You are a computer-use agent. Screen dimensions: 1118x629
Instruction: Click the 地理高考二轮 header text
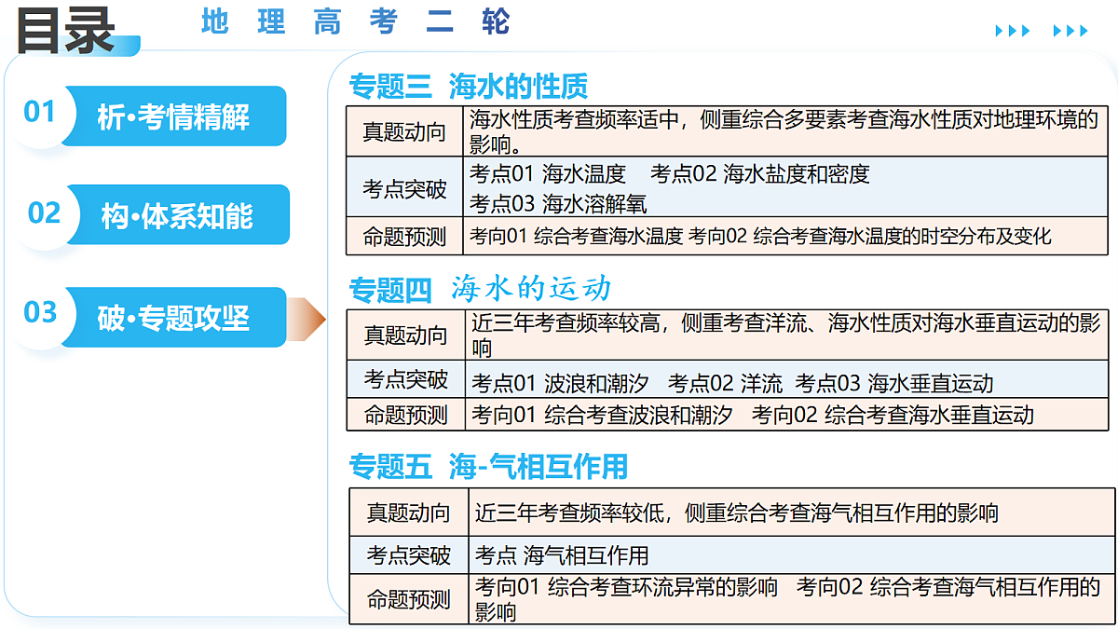tap(356, 21)
